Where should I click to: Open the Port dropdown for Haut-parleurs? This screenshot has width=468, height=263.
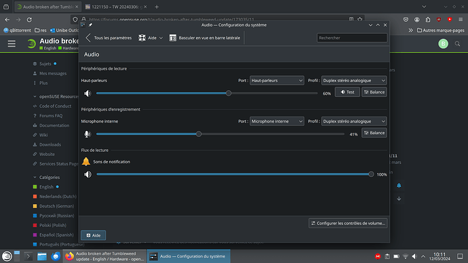(277, 81)
